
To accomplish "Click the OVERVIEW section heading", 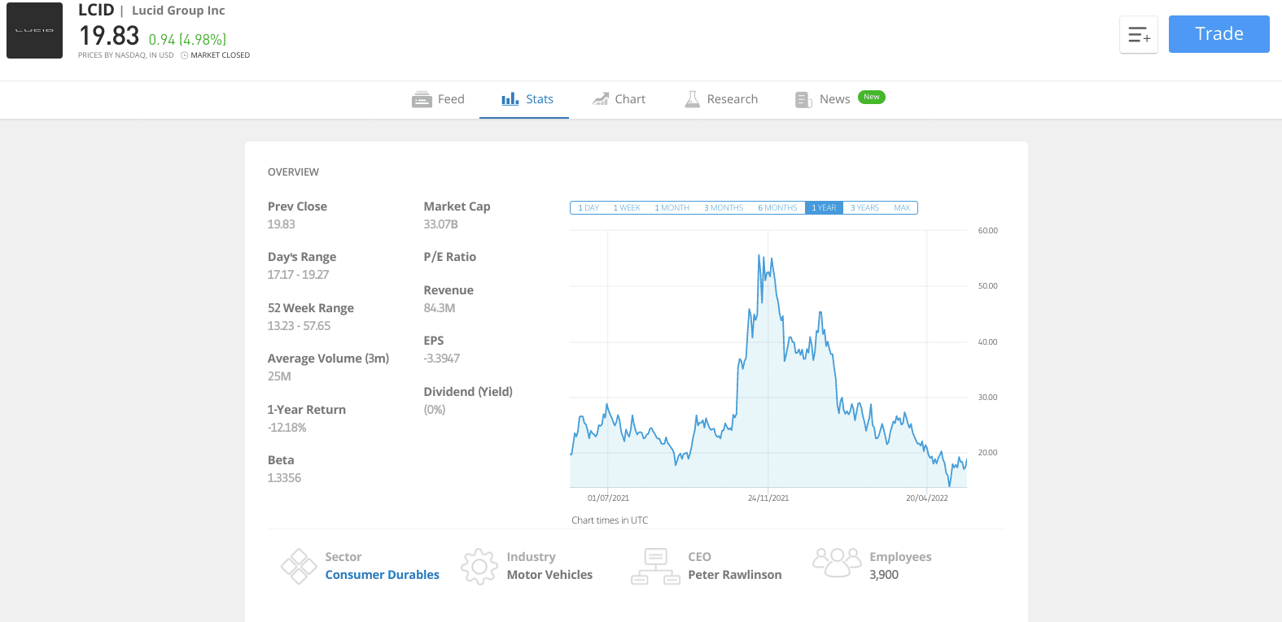I will pyautogui.click(x=293, y=172).
